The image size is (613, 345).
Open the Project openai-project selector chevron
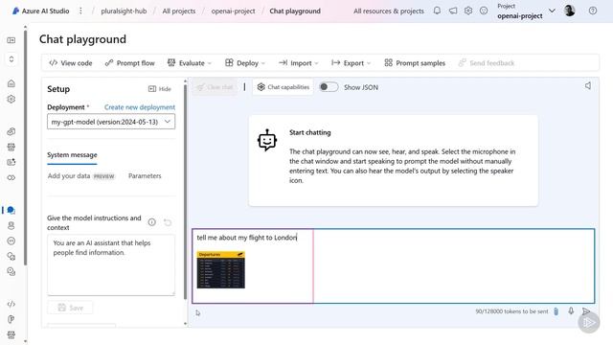pos(552,11)
